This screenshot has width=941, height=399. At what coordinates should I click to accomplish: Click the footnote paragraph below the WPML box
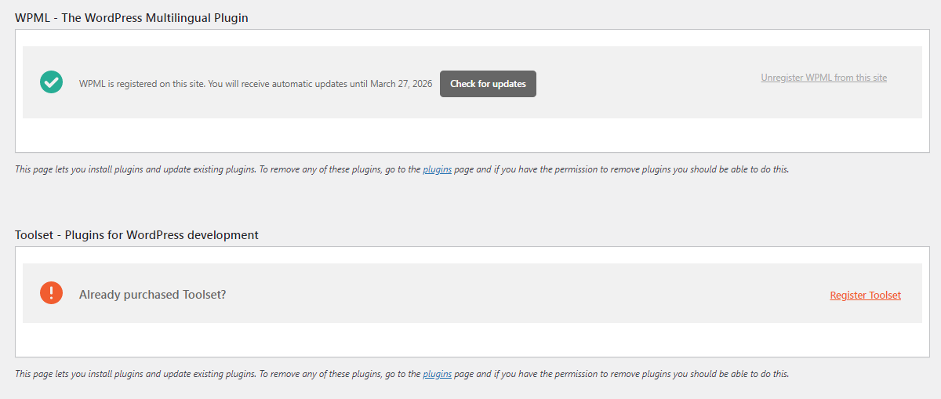pos(401,169)
